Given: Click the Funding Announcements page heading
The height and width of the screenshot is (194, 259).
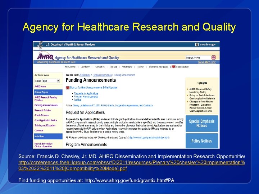Looking at the screenshot, I should pyautogui.click(x=91, y=80).
